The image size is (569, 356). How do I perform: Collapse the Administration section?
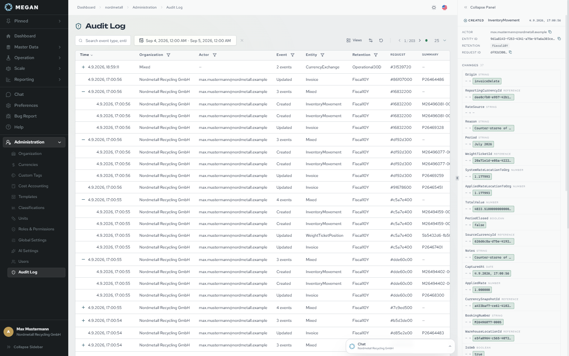[x=34, y=142]
